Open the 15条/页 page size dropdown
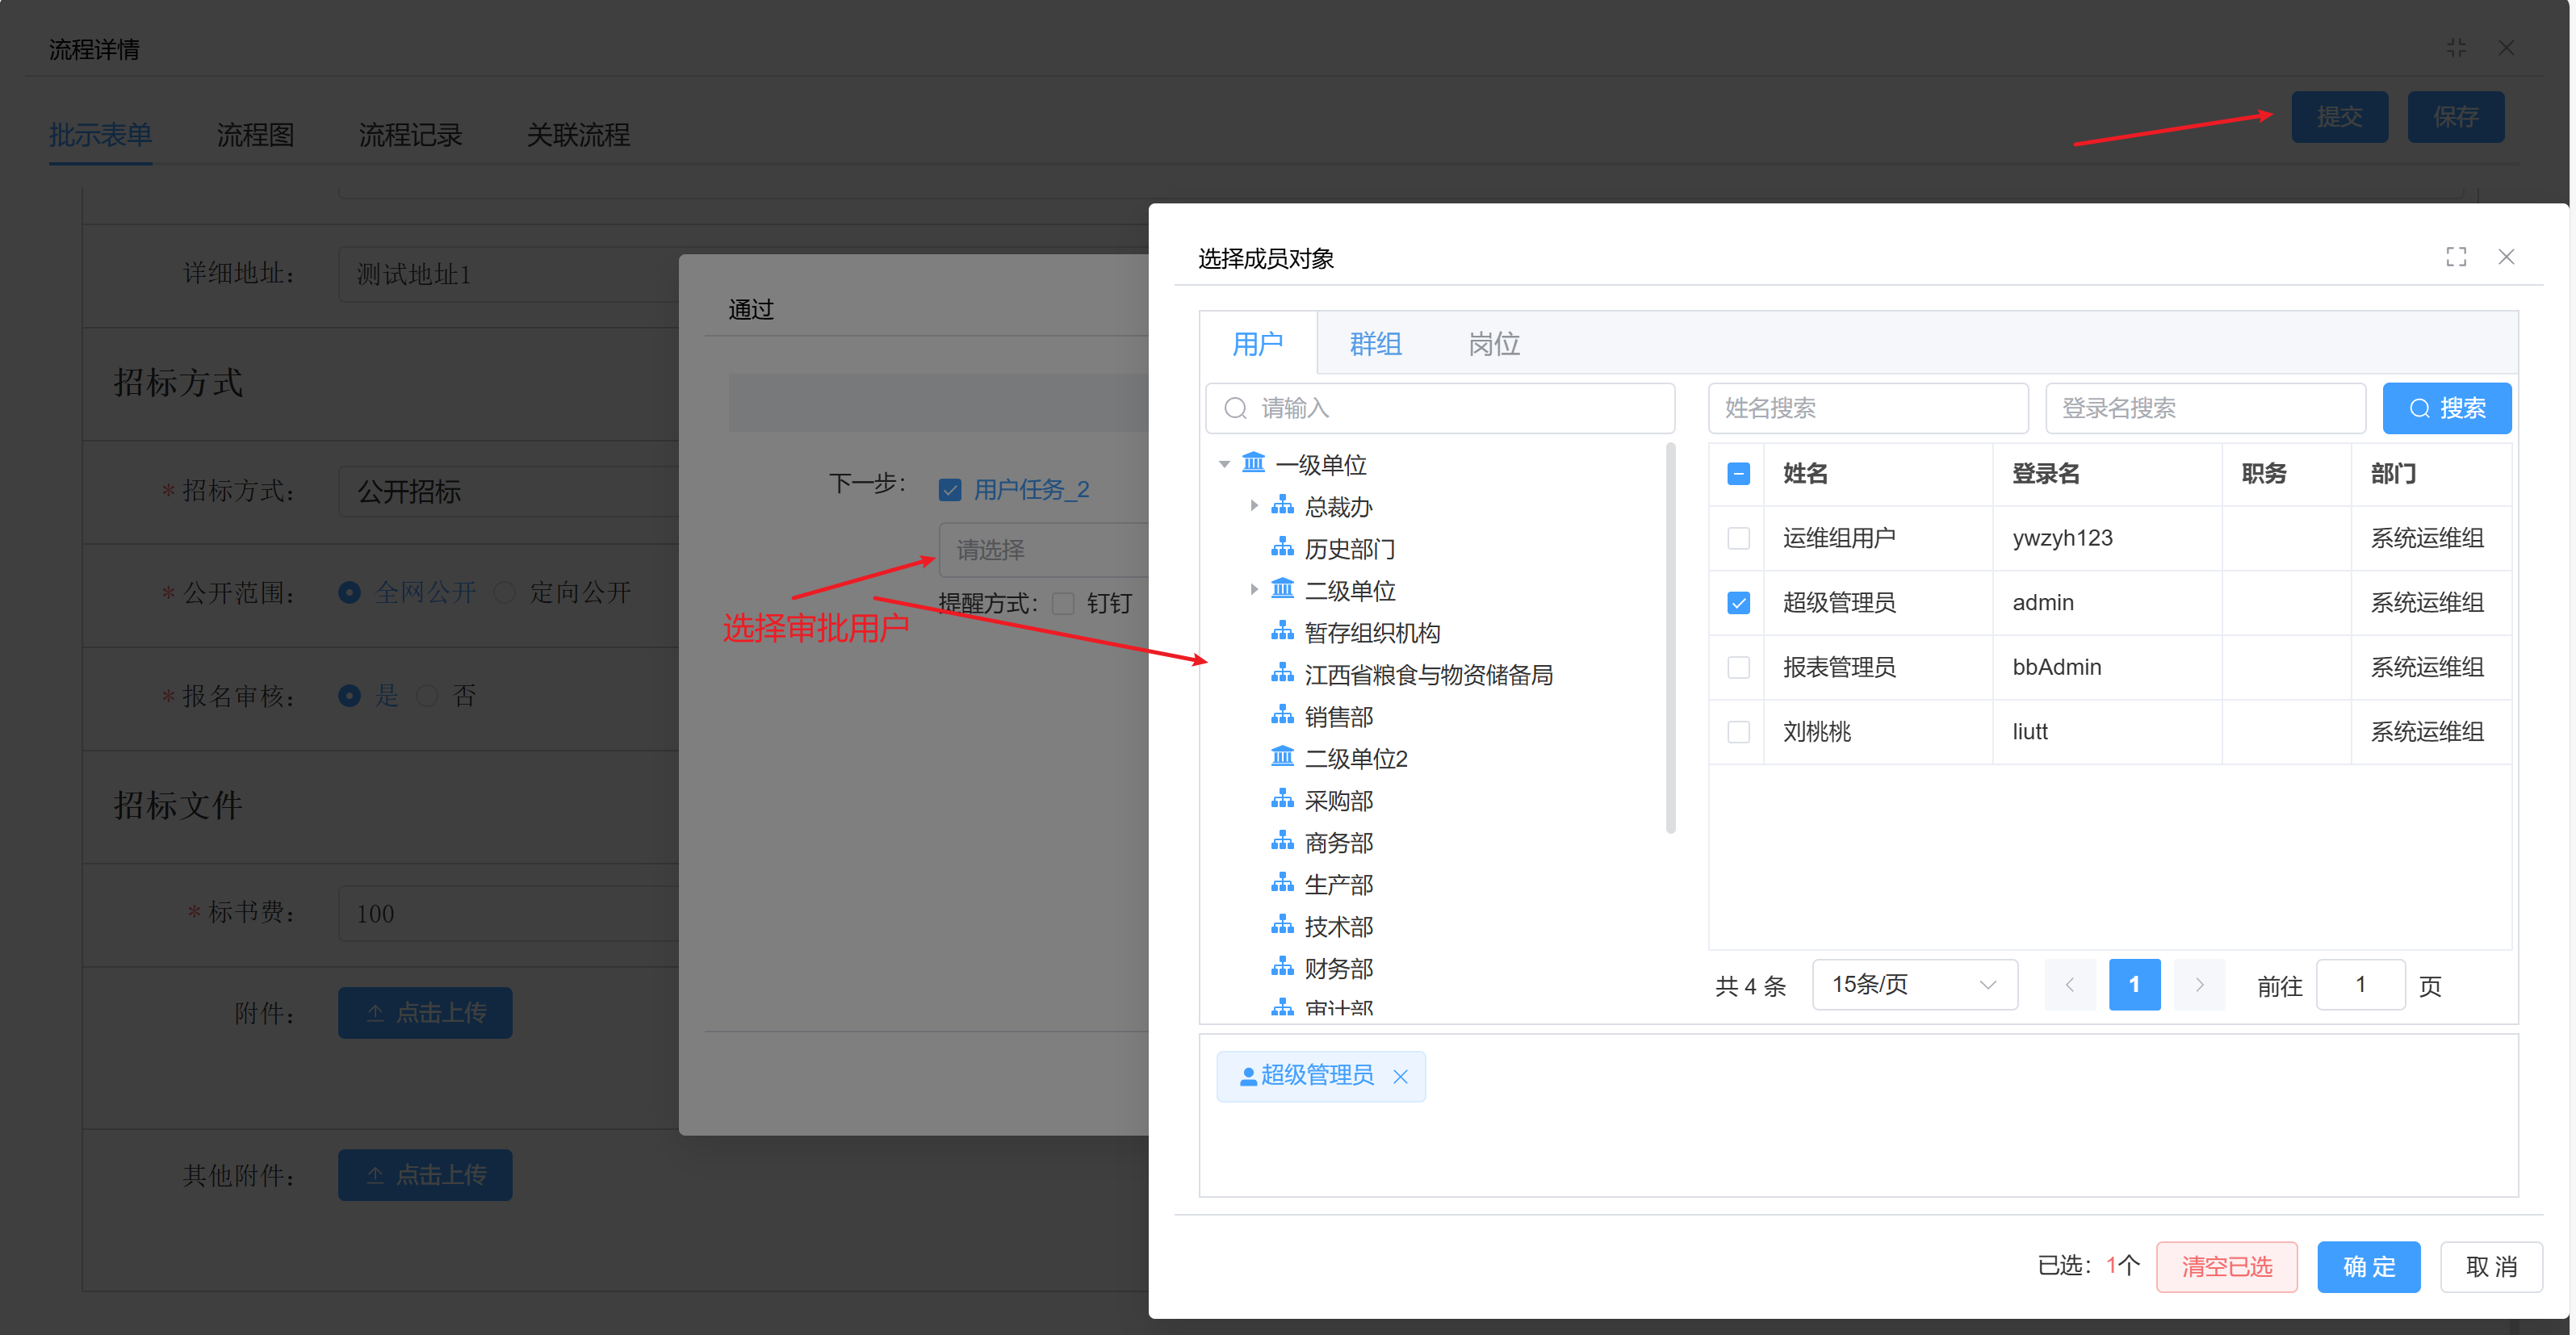This screenshot has width=2576, height=1335. 1915,985
